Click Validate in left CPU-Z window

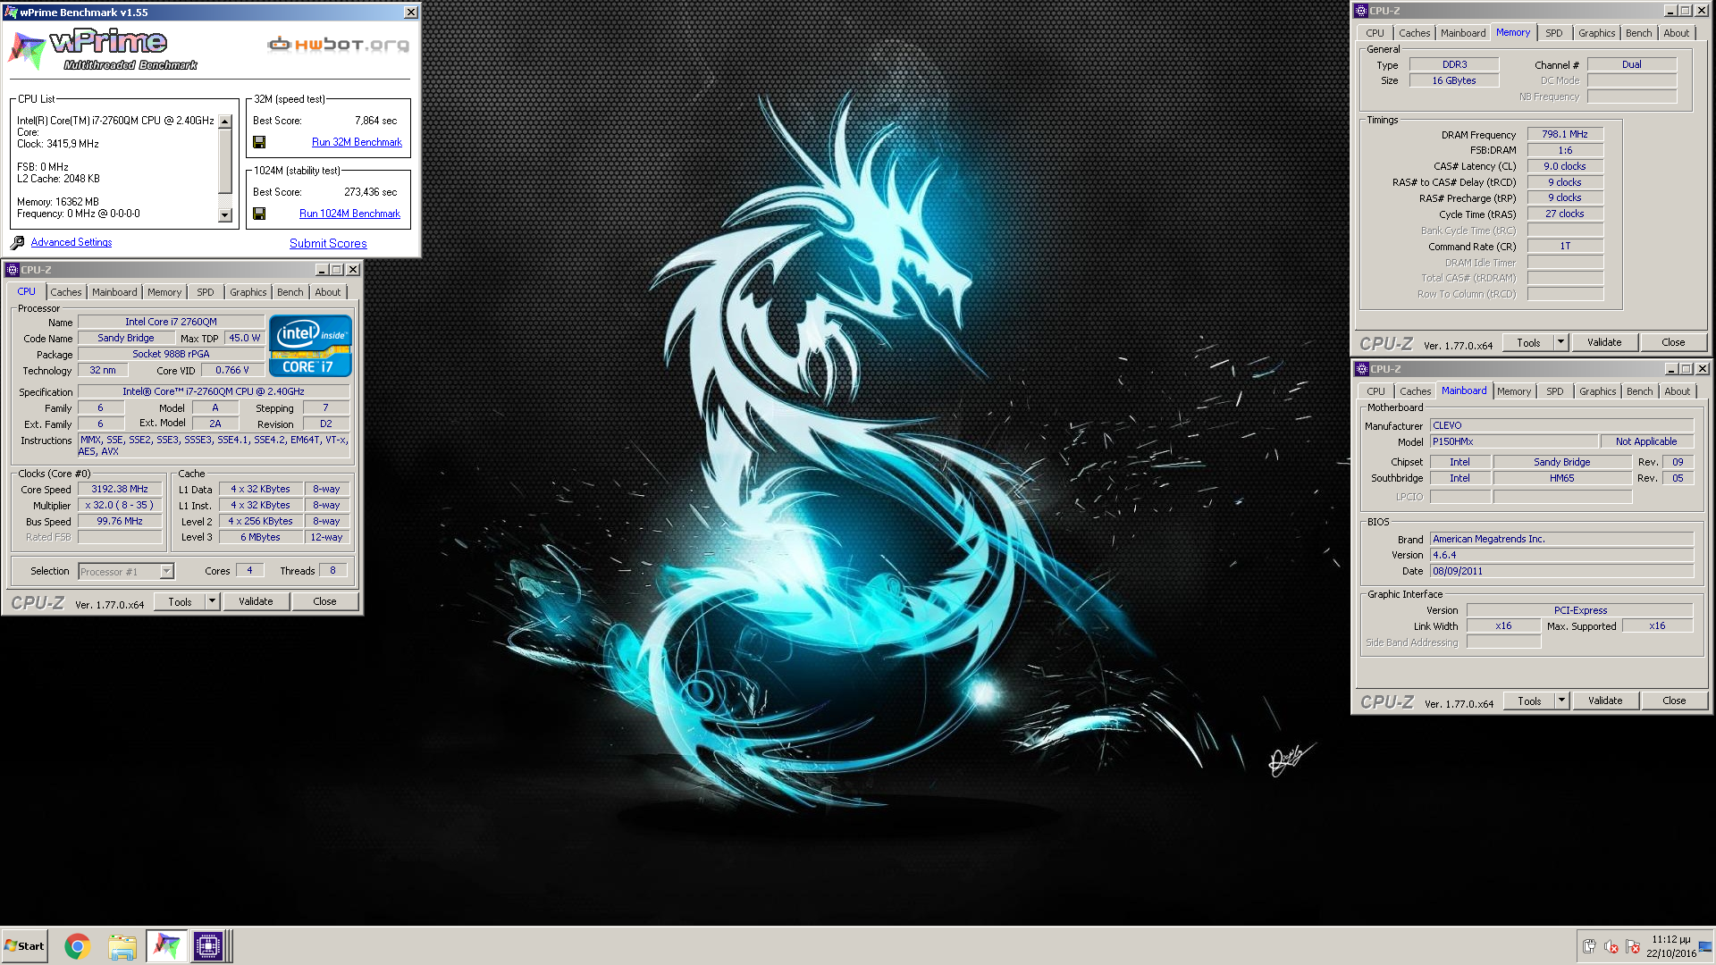[x=256, y=601]
